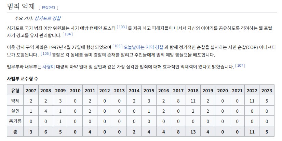Click the 총기류 row label
The image size is (282, 141).
click(x=15, y=121)
